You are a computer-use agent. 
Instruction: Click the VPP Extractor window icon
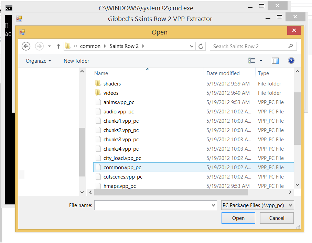[19, 19]
